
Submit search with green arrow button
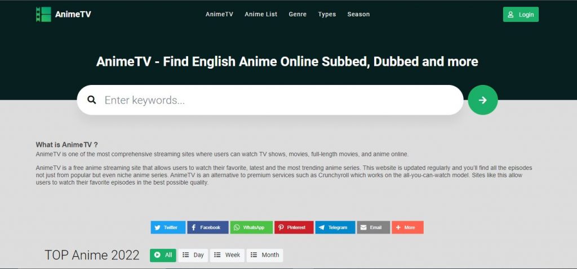coord(483,100)
